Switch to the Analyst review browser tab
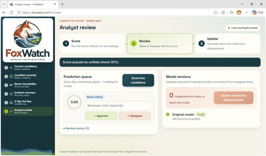 [x=33, y=4]
